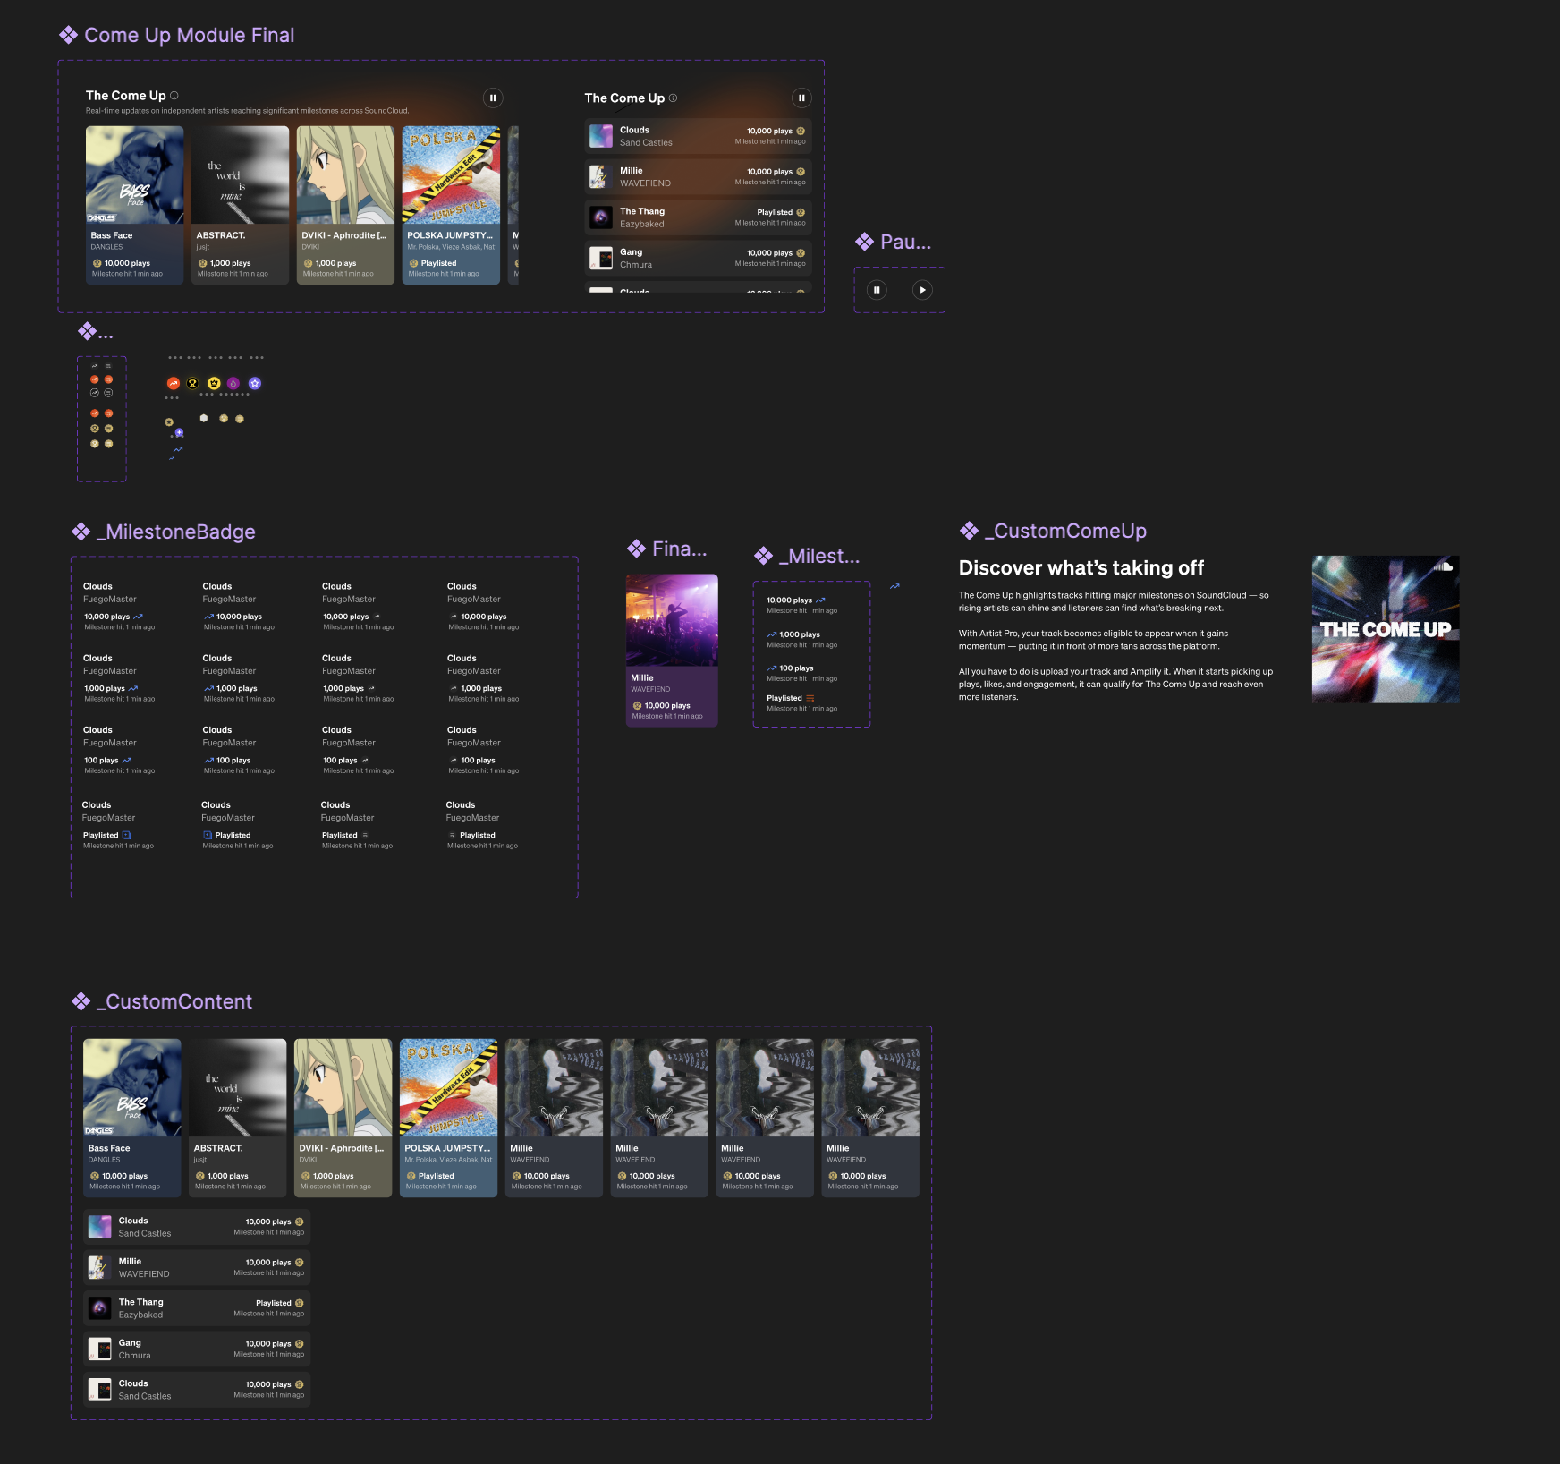Click trend icon before 1,000 plays in _Milest... frame
Viewport: 1560px width, 1464px height.
click(772, 634)
